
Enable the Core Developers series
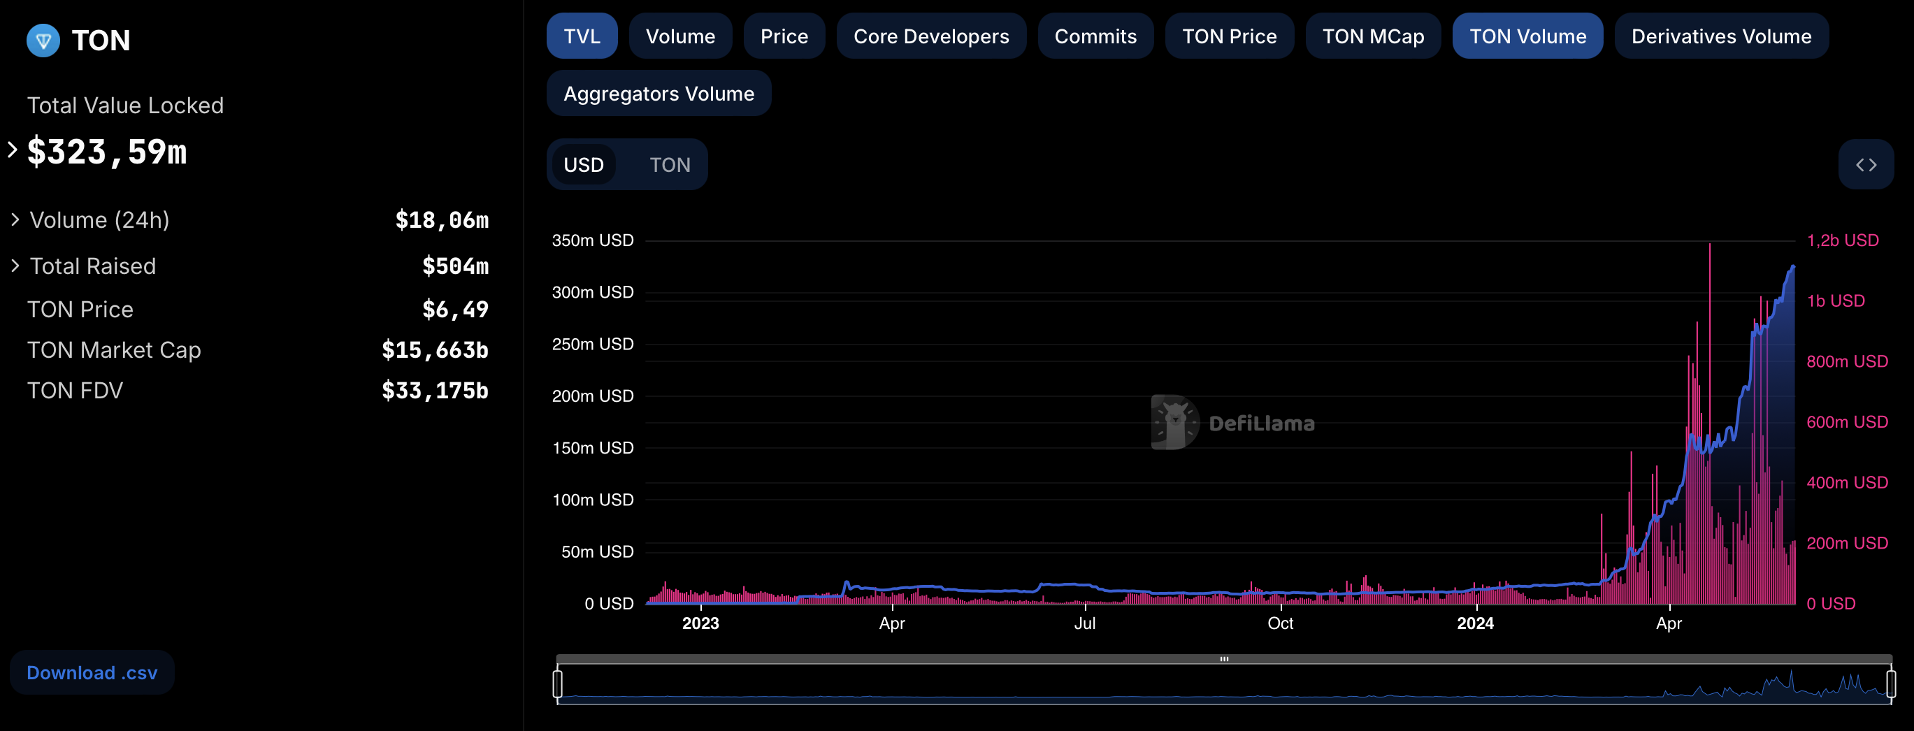931,36
